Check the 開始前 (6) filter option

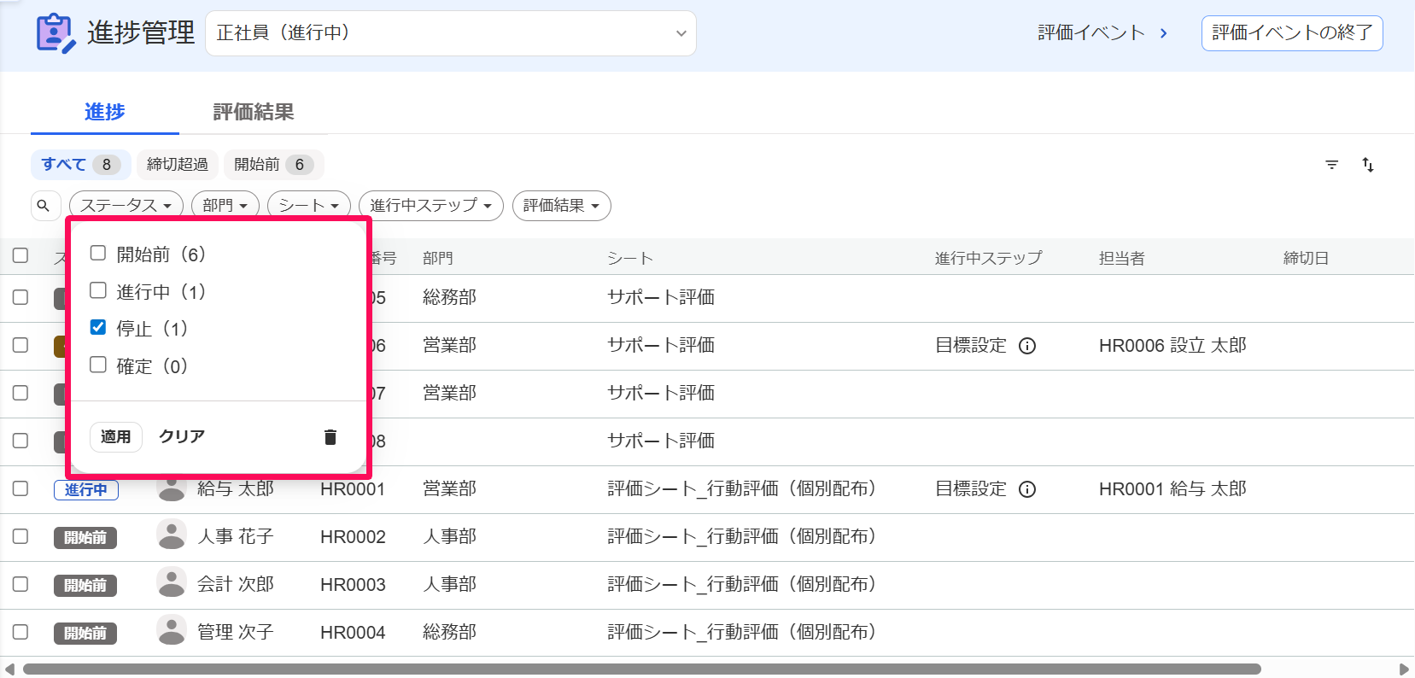pyautogui.click(x=98, y=253)
